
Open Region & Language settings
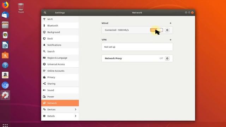pos(60,58)
